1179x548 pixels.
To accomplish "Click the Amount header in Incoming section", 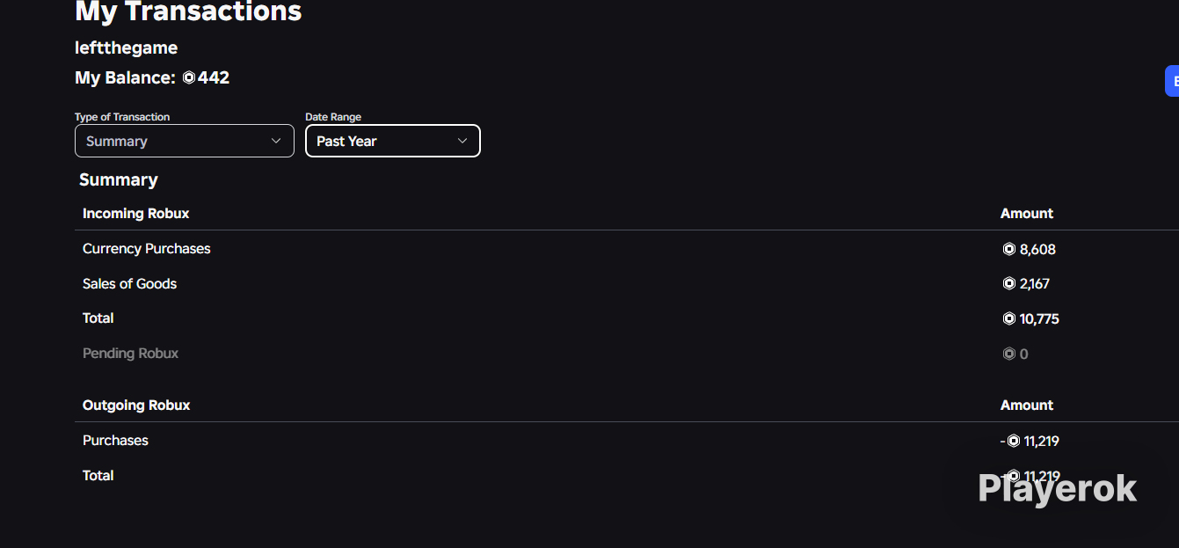I will click(x=1027, y=213).
